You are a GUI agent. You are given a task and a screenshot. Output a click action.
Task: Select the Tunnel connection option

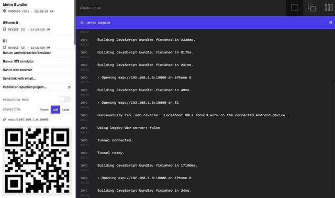click(44, 109)
